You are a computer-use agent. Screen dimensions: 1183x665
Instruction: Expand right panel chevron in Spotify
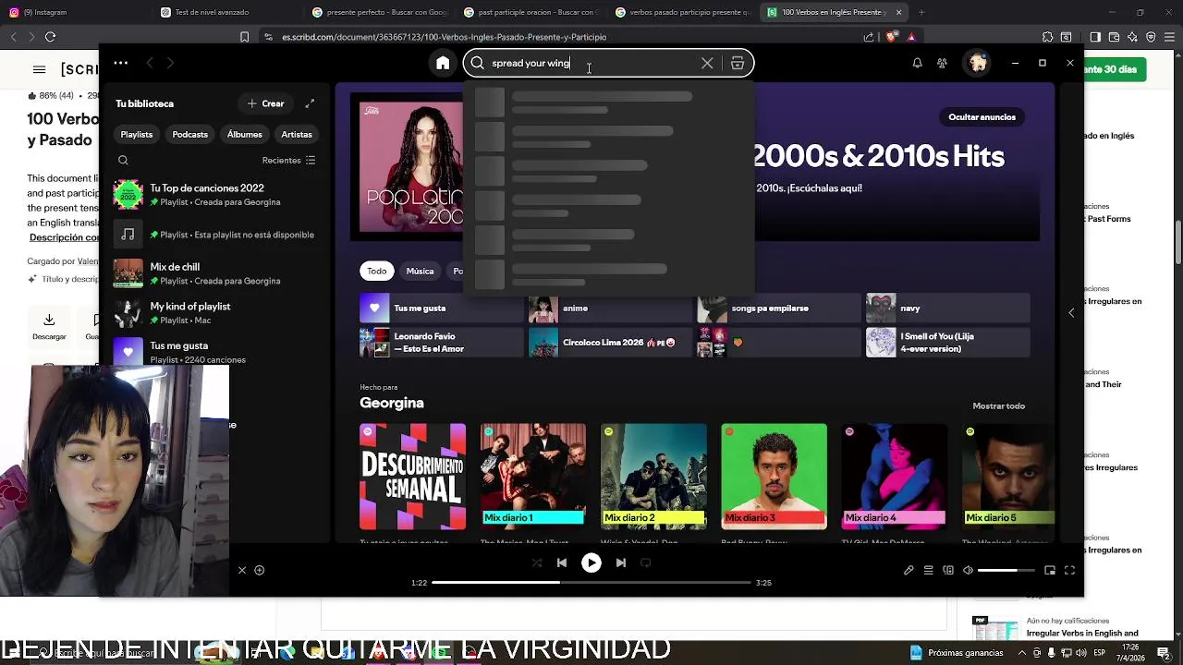pyautogui.click(x=1071, y=313)
